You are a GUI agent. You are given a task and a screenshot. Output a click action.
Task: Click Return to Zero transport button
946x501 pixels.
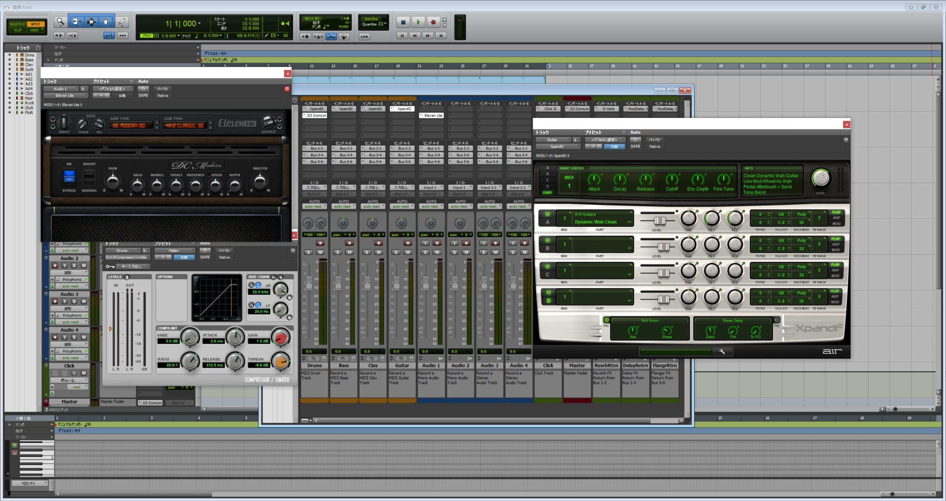tap(402, 36)
